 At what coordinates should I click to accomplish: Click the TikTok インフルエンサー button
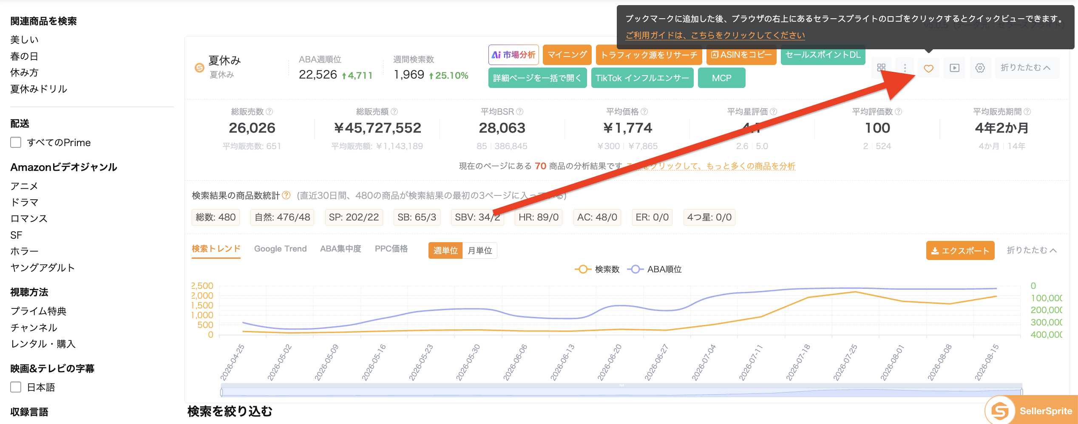tap(642, 78)
